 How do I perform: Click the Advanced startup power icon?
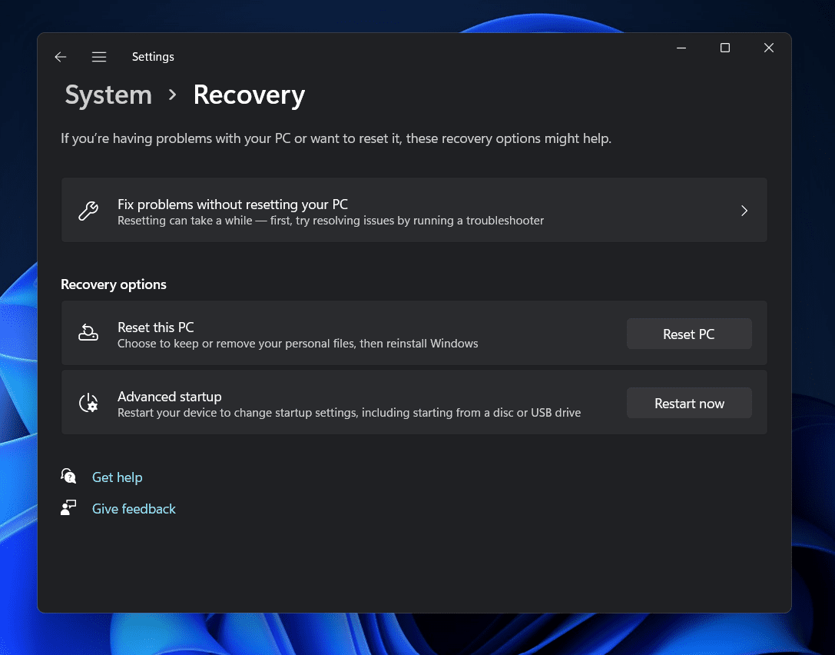[x=88, y=404]
